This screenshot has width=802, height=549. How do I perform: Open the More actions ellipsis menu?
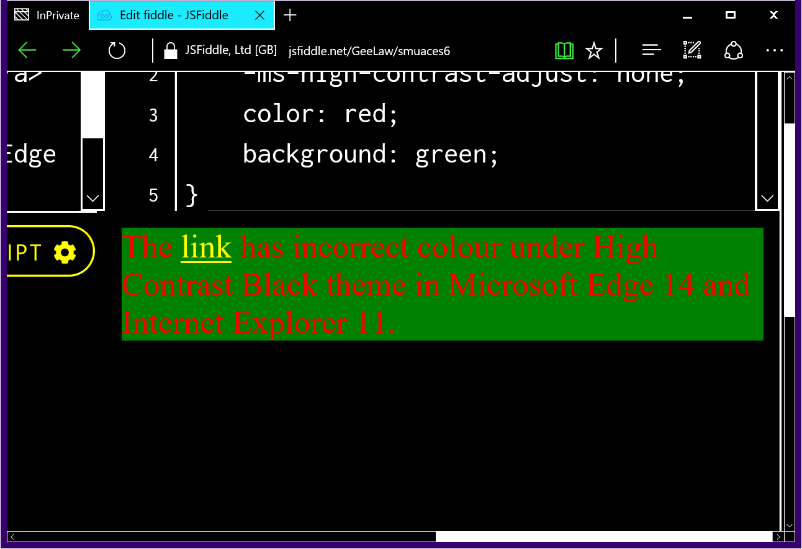774,50
